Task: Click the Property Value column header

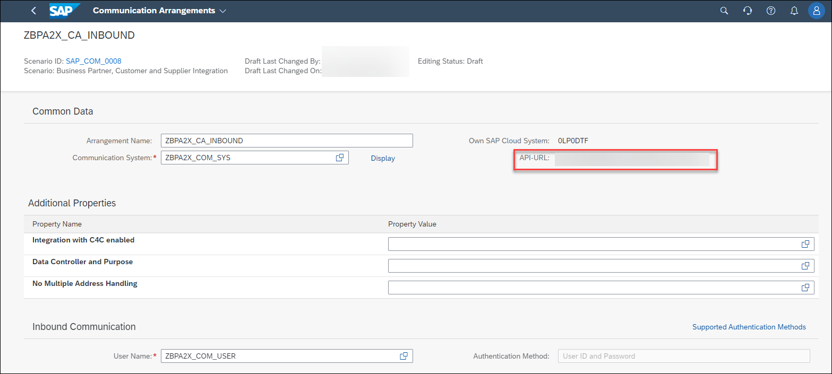Action: (x=412, y=224)
